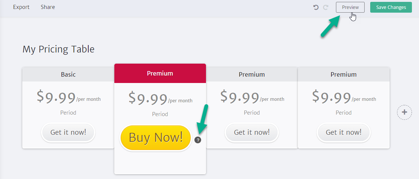Click the Save Changes button
Screen dimensions: 419x179
click(x=391, y=7)
